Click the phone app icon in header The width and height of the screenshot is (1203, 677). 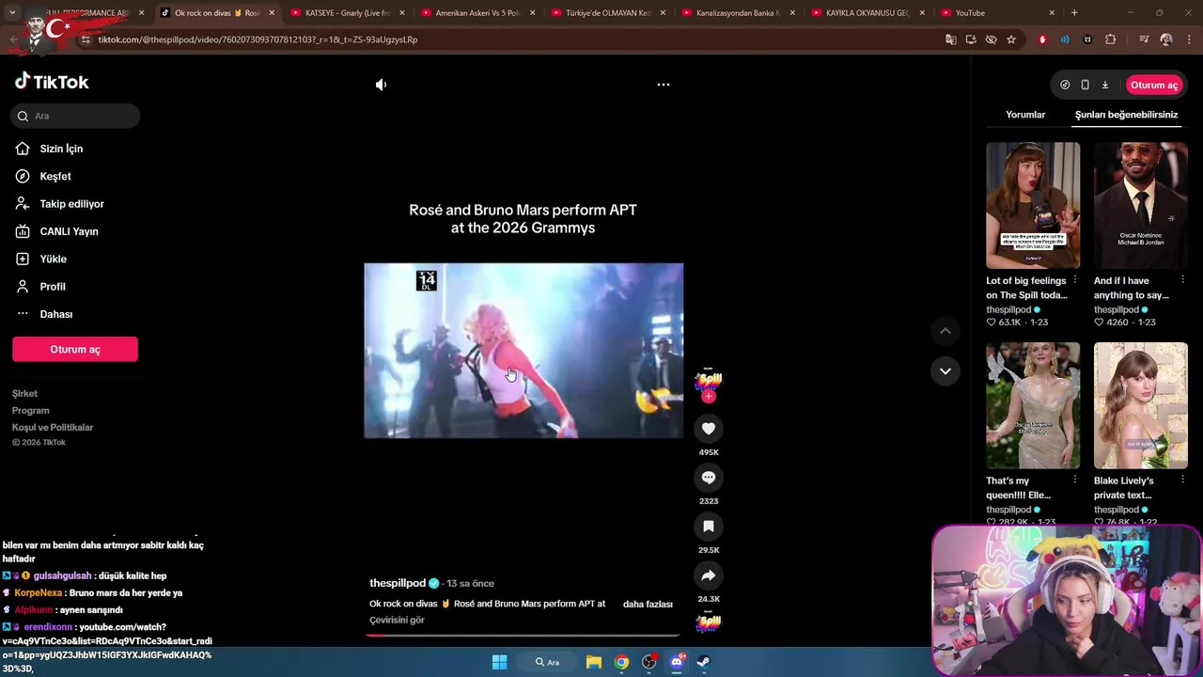coord(1085,85)
